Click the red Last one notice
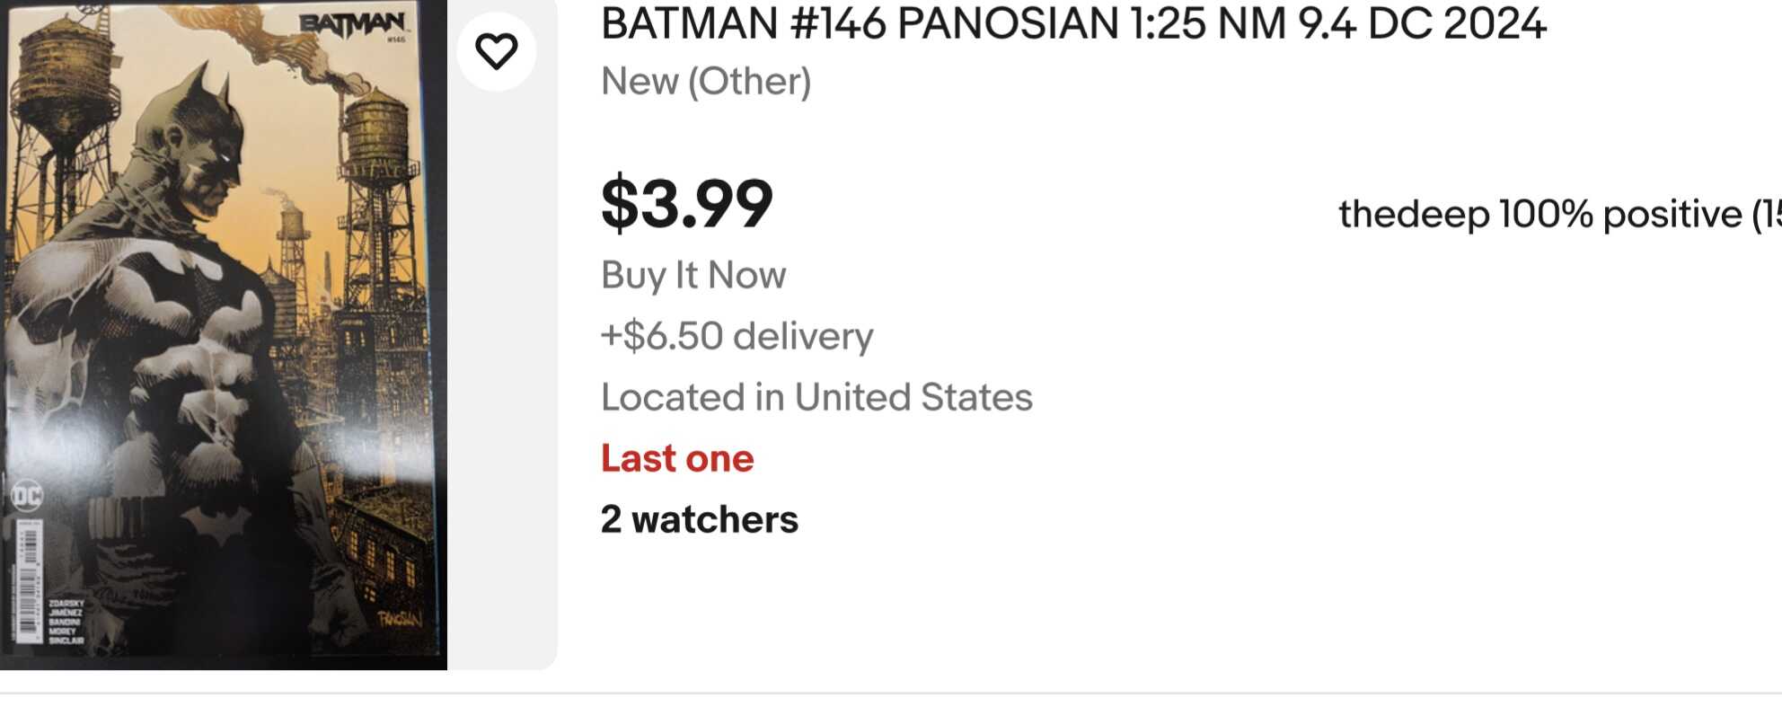Screen dimensions: 1782x707 tap(677, 458)
